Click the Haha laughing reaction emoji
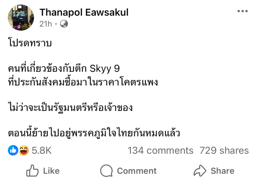257x182 pixels. 24,150
